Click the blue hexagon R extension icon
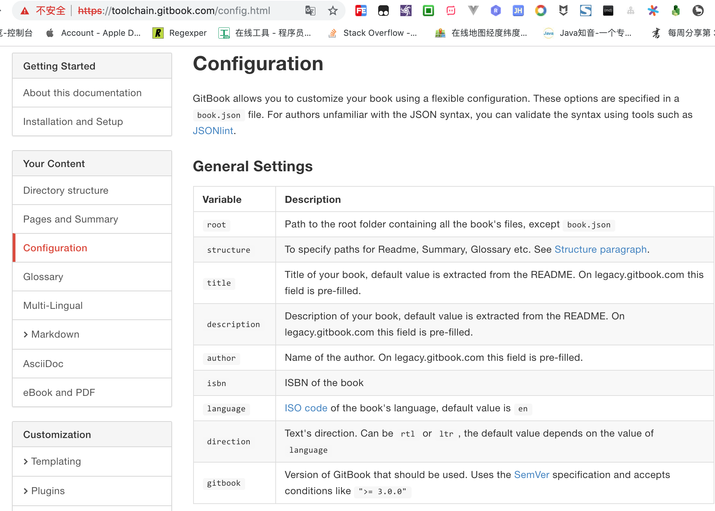Image resolution: width=715 pixels, height=511 pixels. [x=496, y=11]
